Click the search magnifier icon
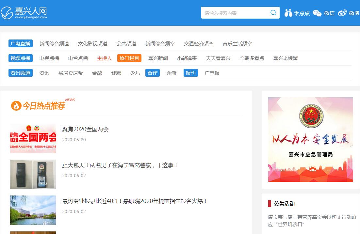 [x=273, y=13]
